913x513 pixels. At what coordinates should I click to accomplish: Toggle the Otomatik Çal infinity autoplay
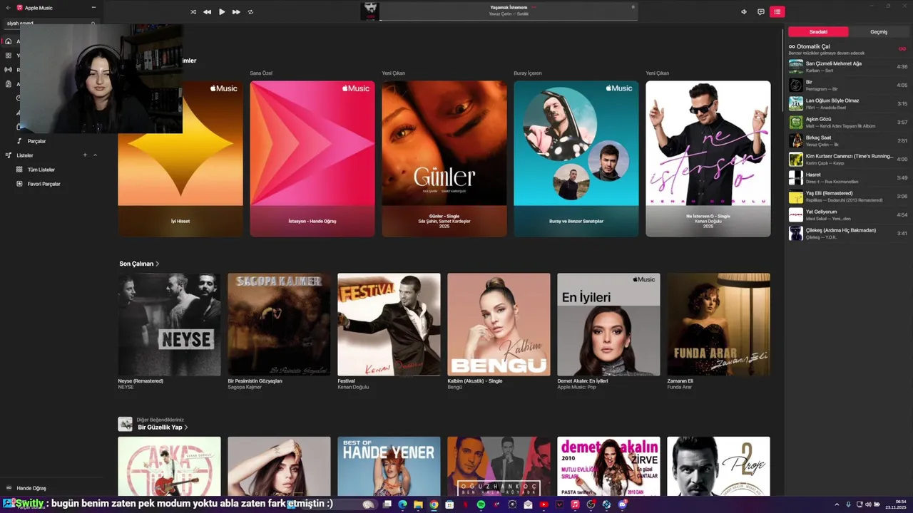click(x=902, y=48)
